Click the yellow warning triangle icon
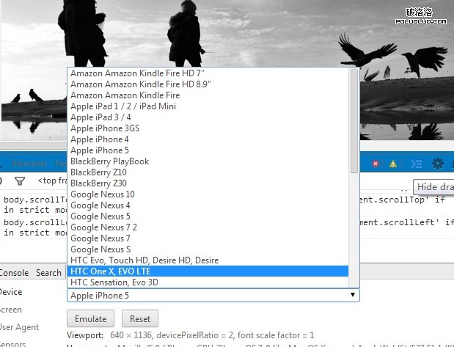Viewport: 454px width, 347px height. tap(393, 164)
